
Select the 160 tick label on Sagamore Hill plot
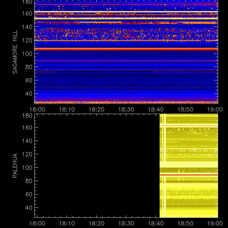[x=27, y=13]
